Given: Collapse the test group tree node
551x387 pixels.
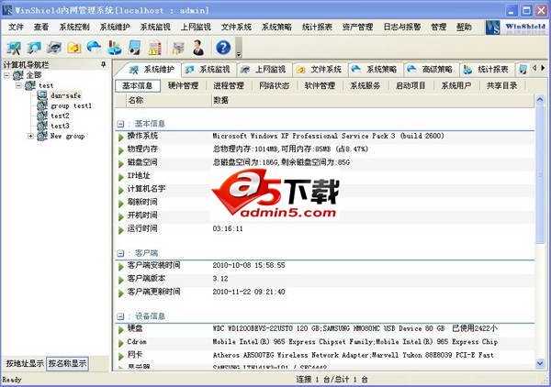Looking at the screenshot, I should coord(18,85).
